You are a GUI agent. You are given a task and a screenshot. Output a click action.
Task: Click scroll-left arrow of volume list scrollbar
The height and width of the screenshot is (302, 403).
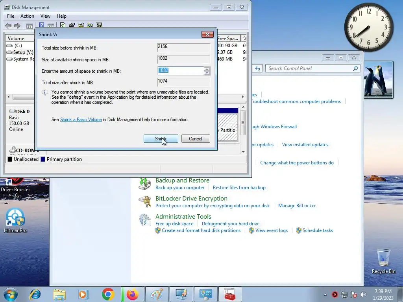coord(9,97)
